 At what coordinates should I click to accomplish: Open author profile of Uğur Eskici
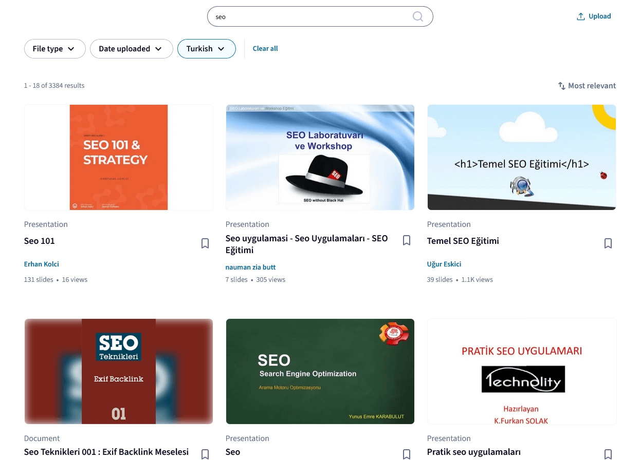click(x=444, y=264)
